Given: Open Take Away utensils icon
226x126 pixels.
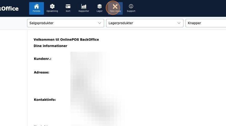Looking at the screenshot, I should [x=115, y=6].
